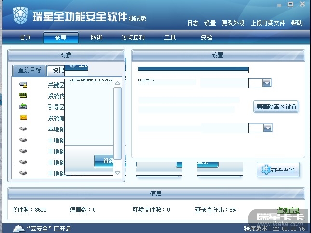Click 上报可疑文件 to report a file
The width and height of the screenshot is (311, 233).
(268, 23)
